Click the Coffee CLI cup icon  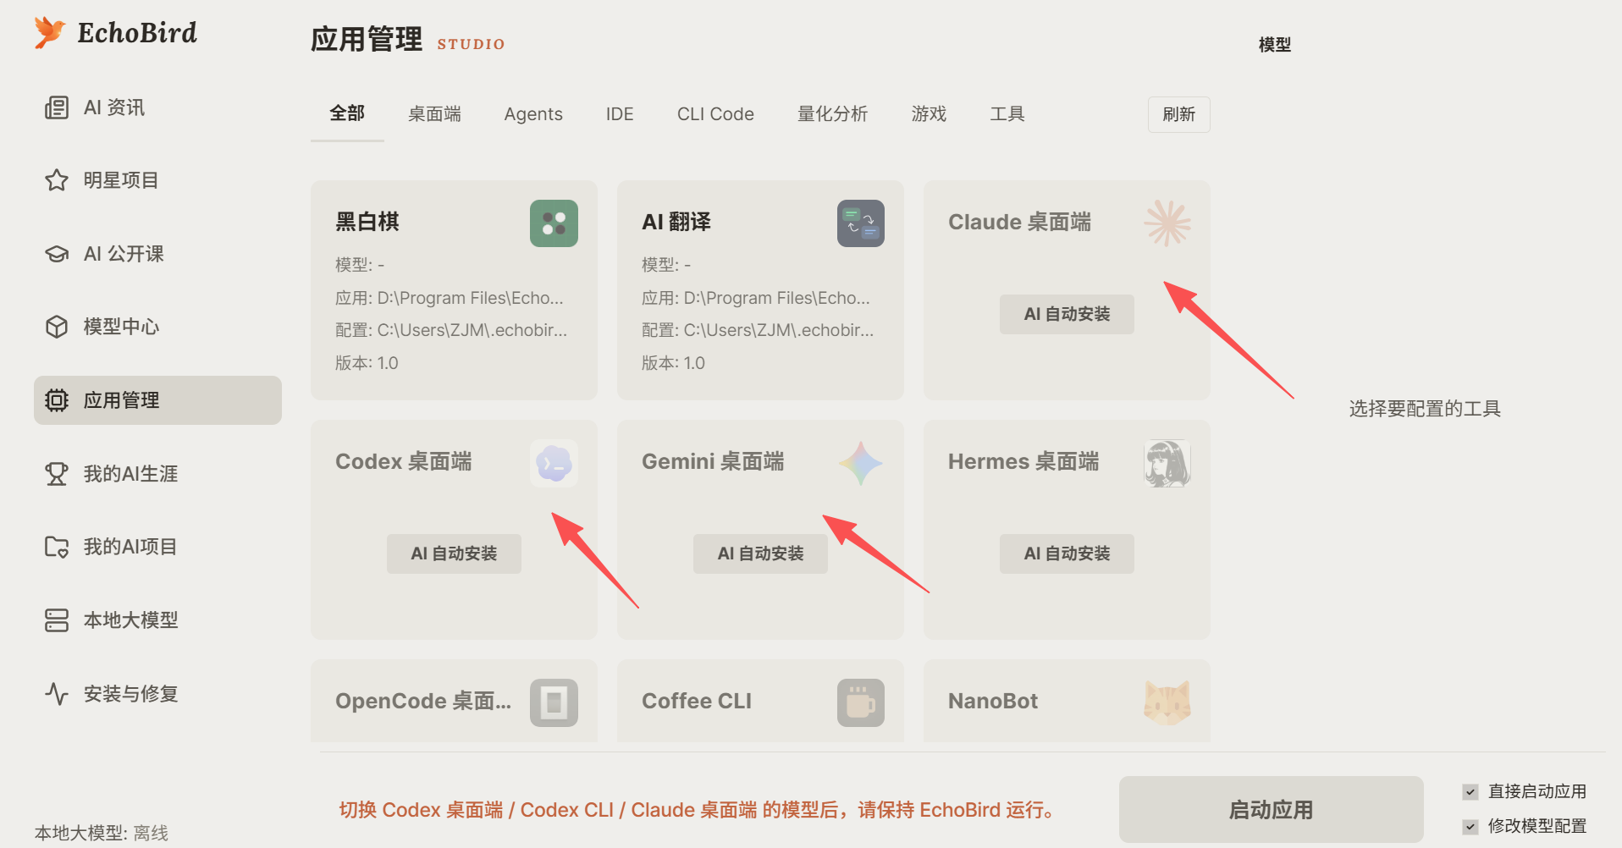point(861,702)
